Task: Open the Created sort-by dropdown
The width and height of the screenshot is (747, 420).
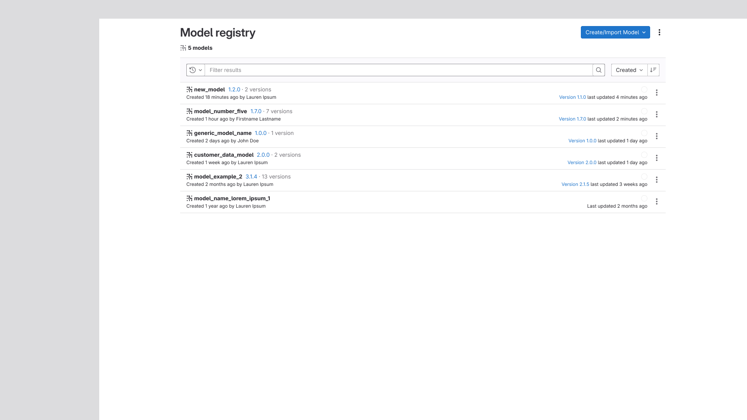Action: 629,70
